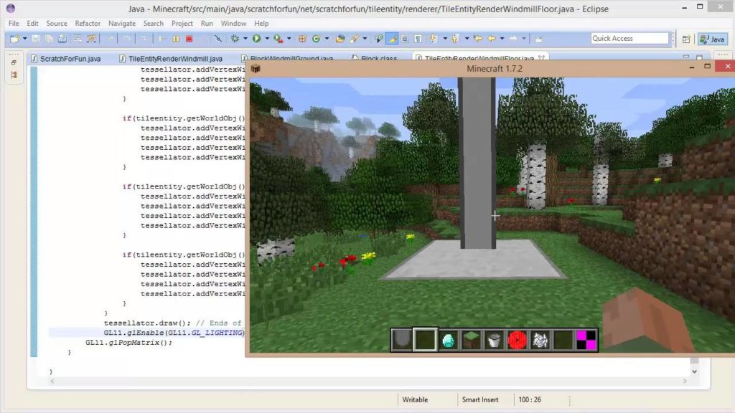735x413 pixels.
Task: Open the Edit menu
Action: pos(32,24)
